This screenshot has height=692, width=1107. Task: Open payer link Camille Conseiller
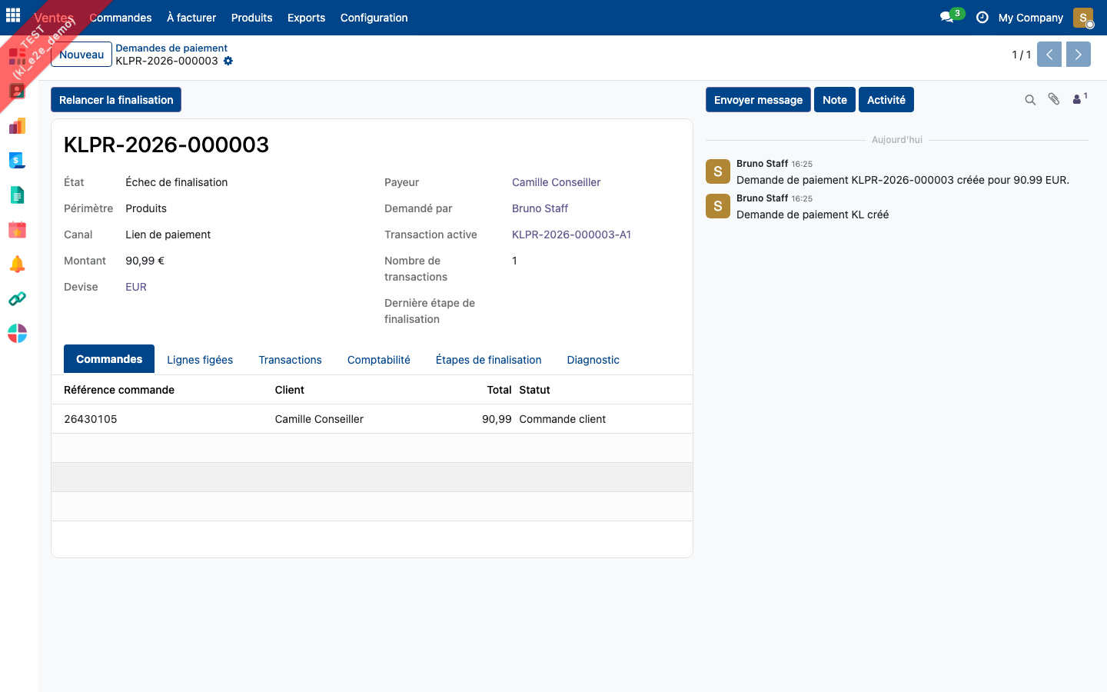(x=557, y=182)
